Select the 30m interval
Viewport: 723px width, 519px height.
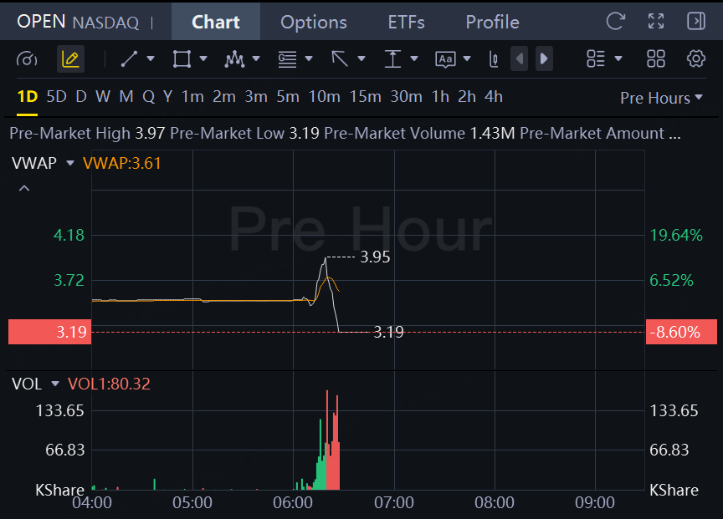point(406,97)
